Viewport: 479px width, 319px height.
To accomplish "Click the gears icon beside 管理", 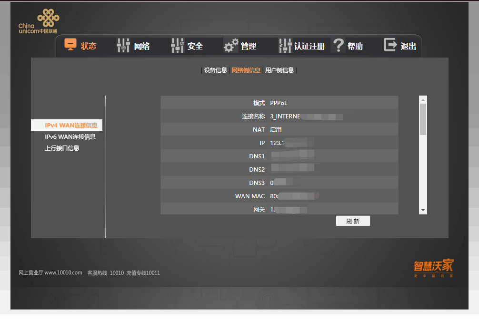I will pos(231,46).
